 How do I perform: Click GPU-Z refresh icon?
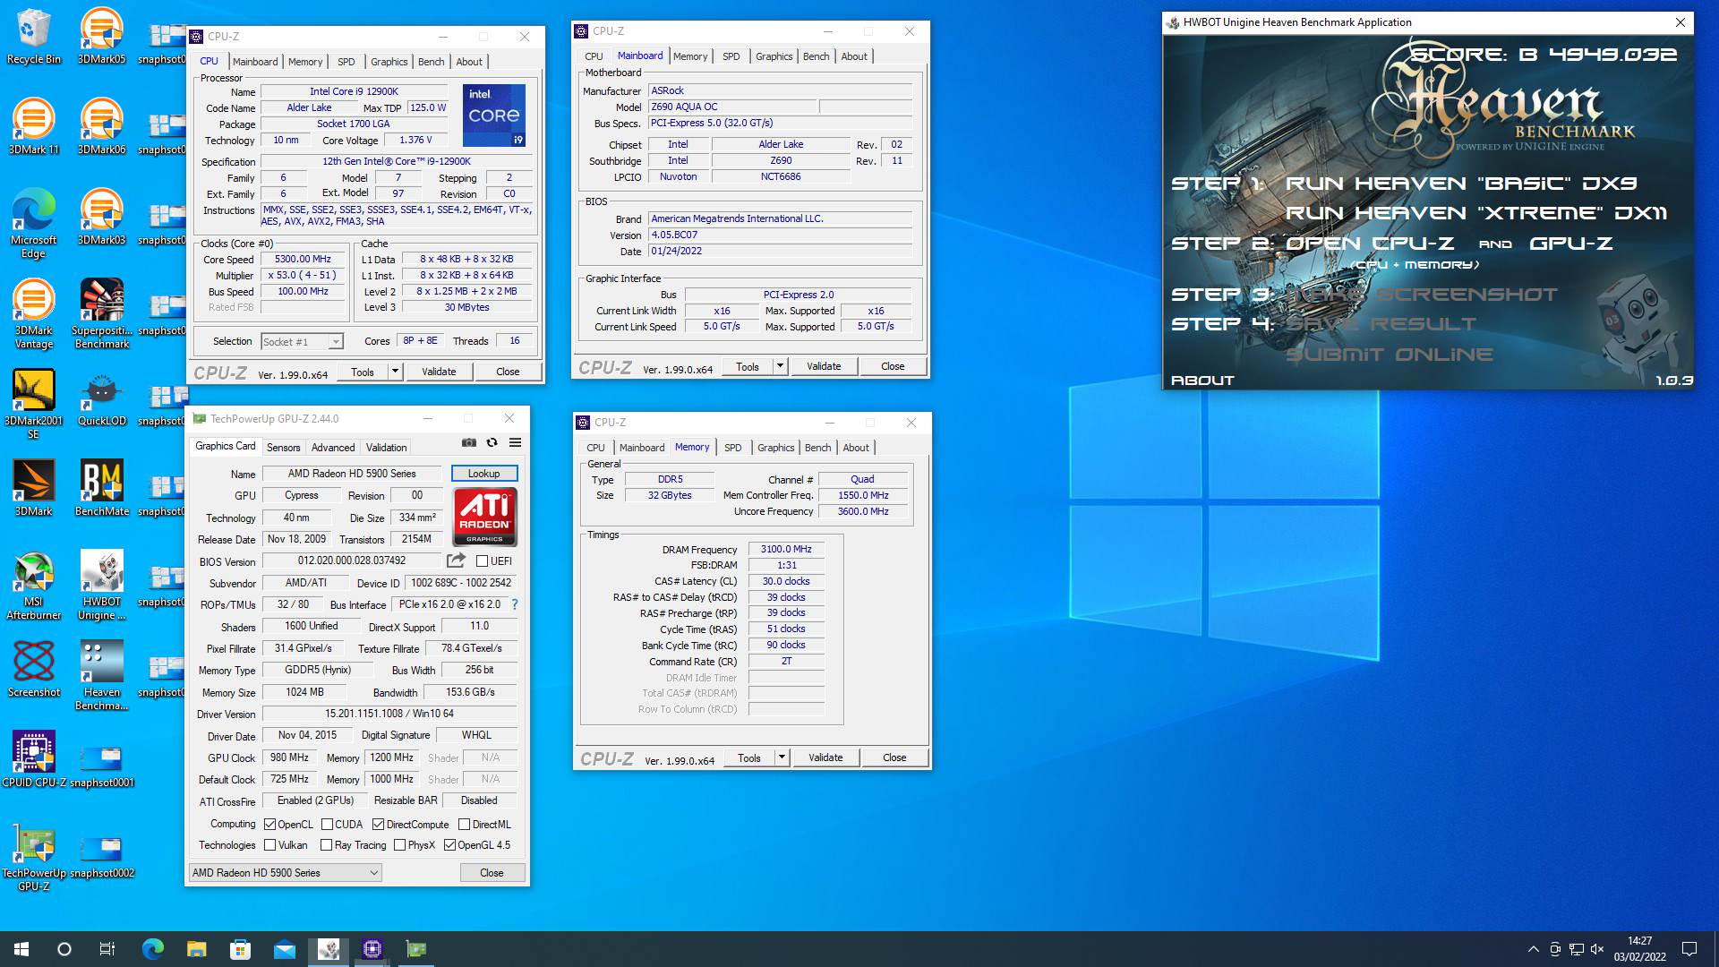tap(492, 442)
